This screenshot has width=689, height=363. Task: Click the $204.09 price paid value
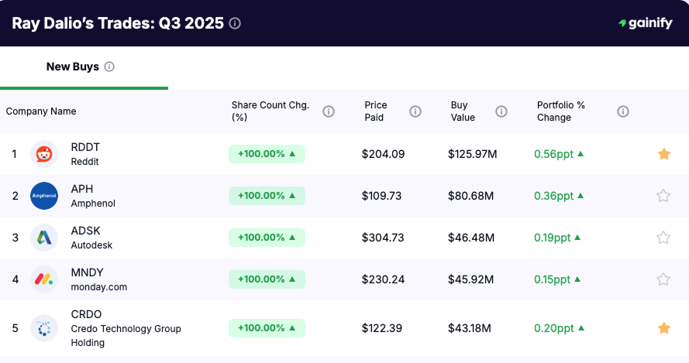point(383,154)
